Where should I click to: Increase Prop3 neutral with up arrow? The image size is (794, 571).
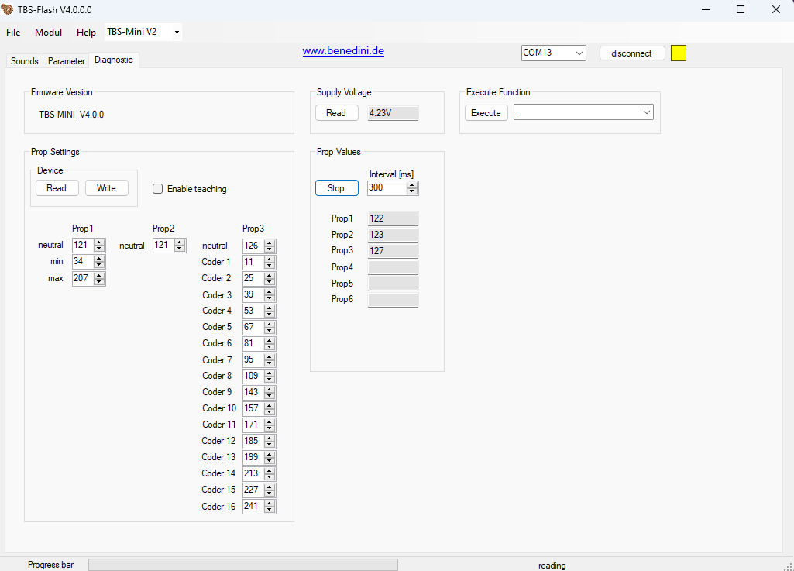(270, 243)
